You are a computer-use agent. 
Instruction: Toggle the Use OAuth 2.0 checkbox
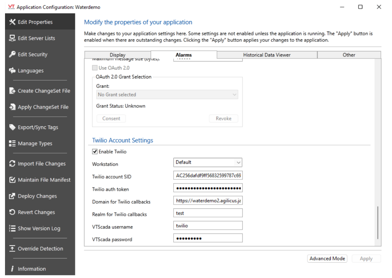coord(95,68)
